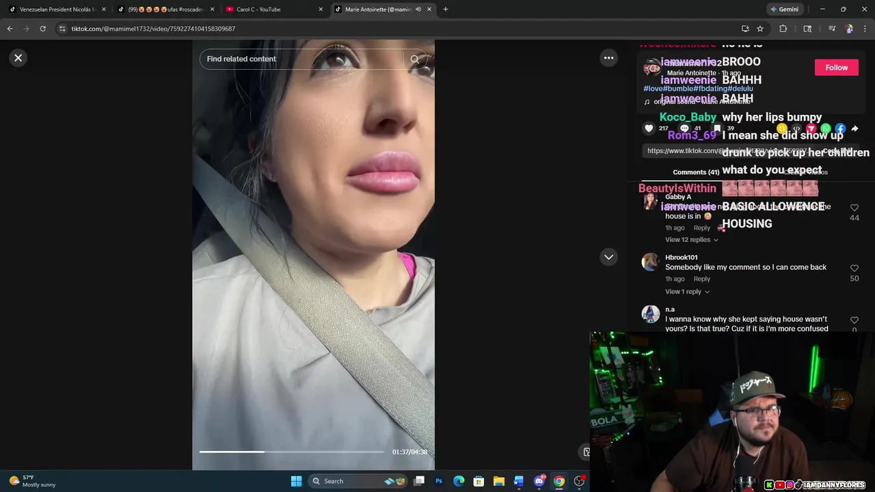Repost the video with yellow repost icon
875x492 pixels.
[x=782, y=128]
